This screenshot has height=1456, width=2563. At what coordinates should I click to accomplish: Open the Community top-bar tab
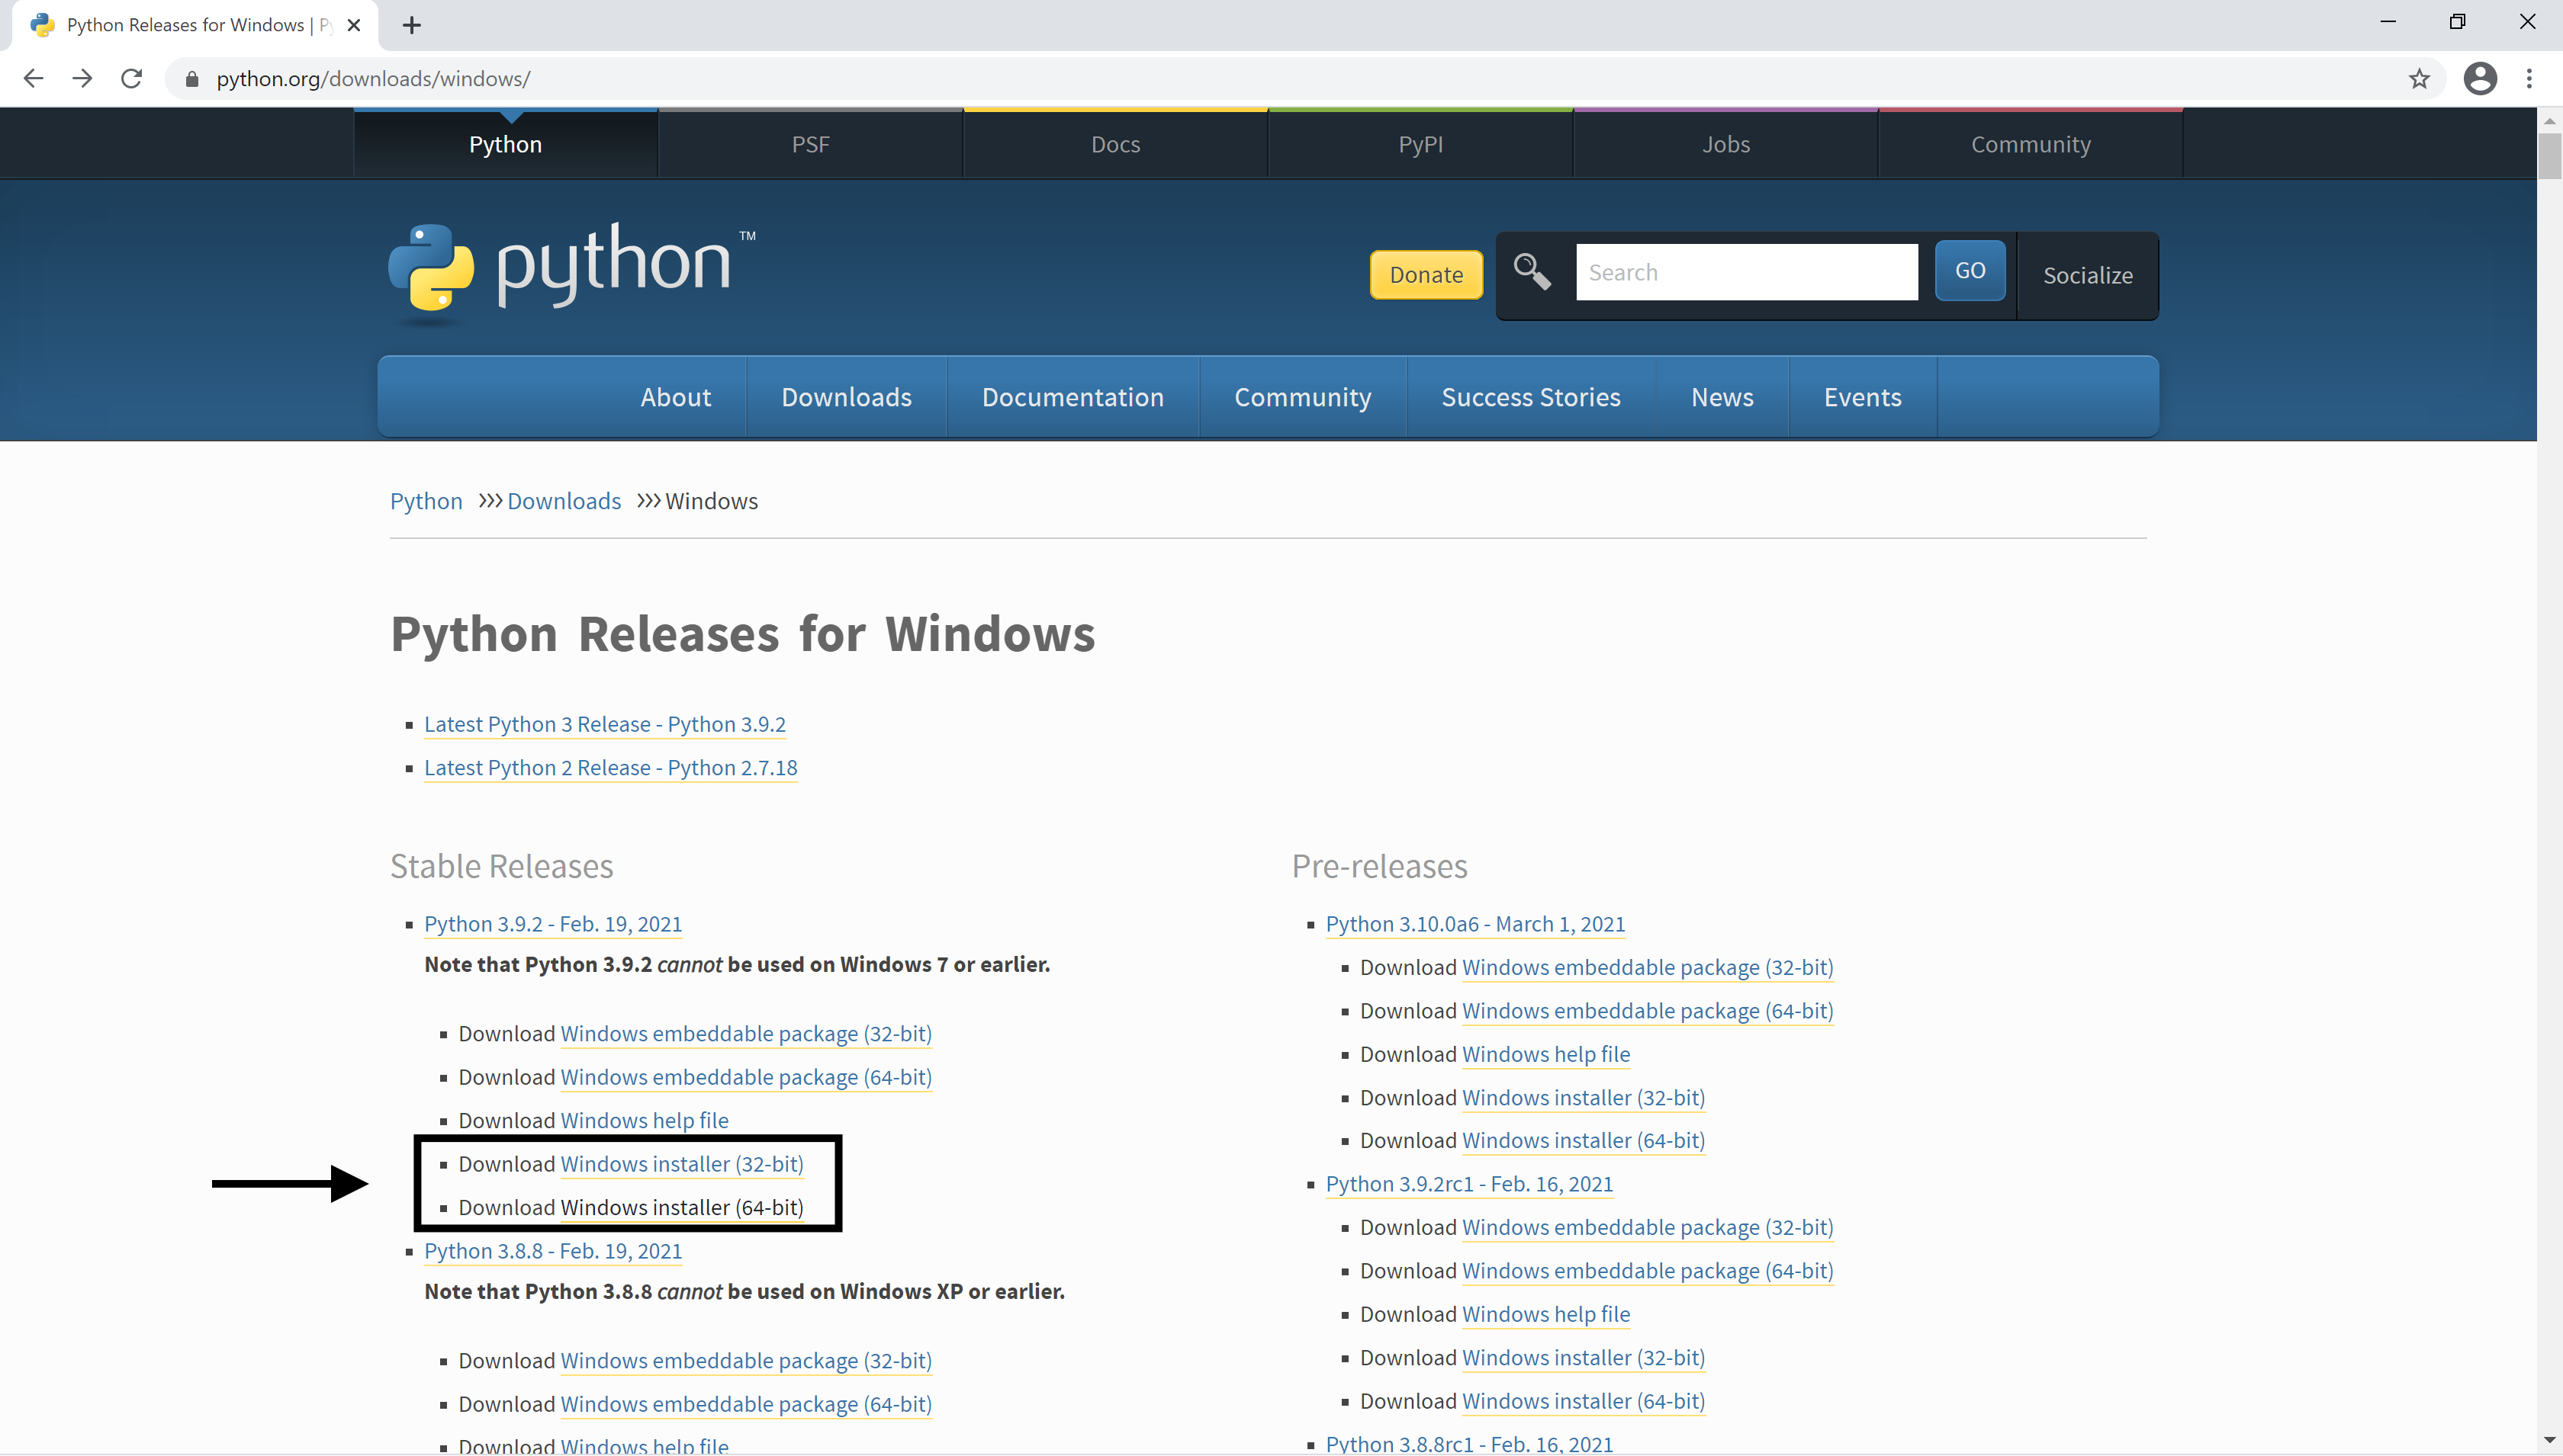[x=2031, y=144]
